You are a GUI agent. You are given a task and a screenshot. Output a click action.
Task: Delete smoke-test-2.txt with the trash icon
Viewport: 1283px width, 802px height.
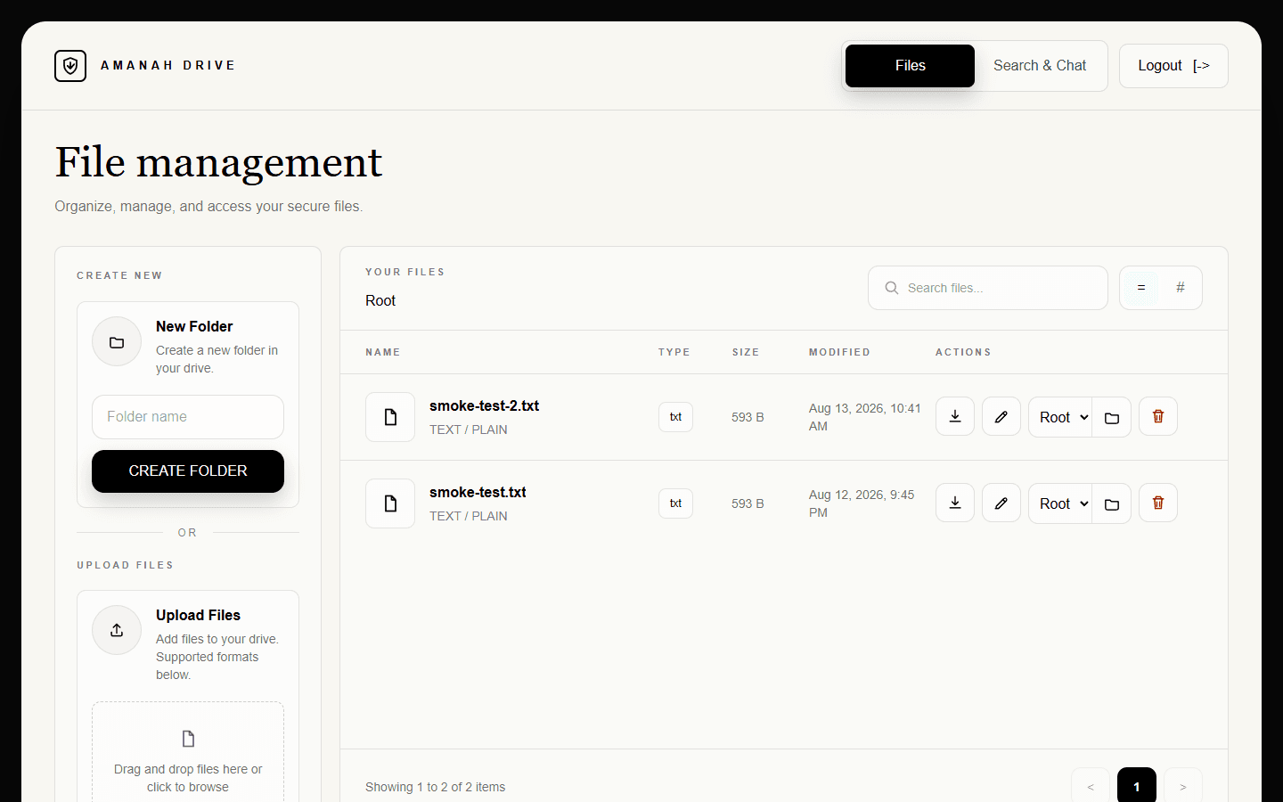(x=1158, y=416)
